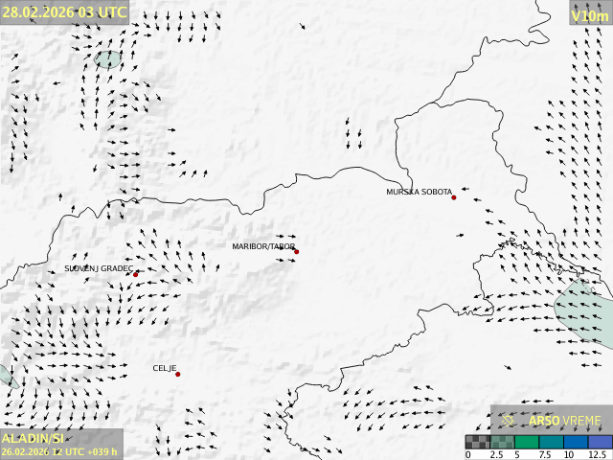Choose the violet-blue 12.5+ legend swatch
Image resolution: width=613 pixels, height=460 pixels.
tap(600, 442)
